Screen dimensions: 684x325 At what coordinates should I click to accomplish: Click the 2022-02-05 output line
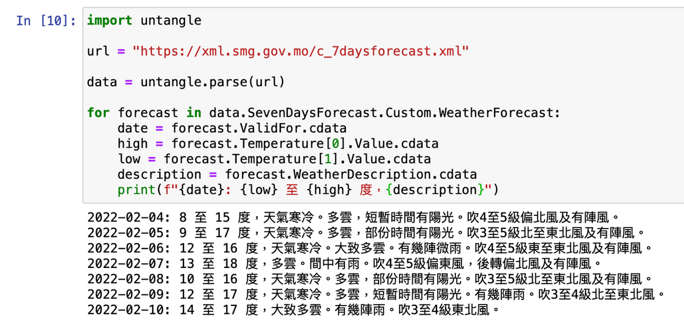[x=366, y=233]
